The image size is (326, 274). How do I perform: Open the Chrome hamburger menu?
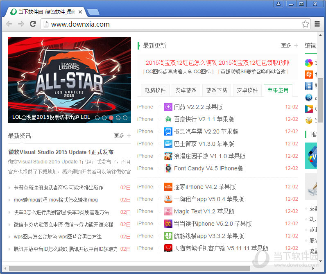[x=317, y=24]
